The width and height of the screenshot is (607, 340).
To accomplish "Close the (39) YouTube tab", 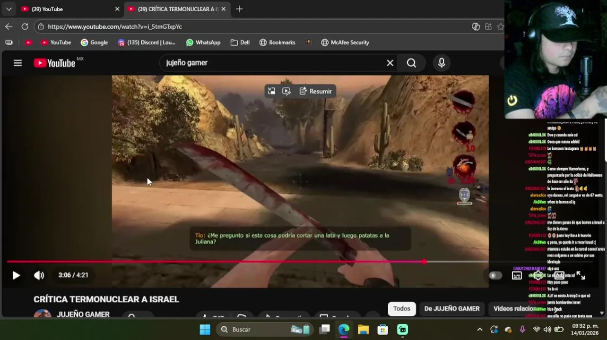I will click(x=117, y=9).
